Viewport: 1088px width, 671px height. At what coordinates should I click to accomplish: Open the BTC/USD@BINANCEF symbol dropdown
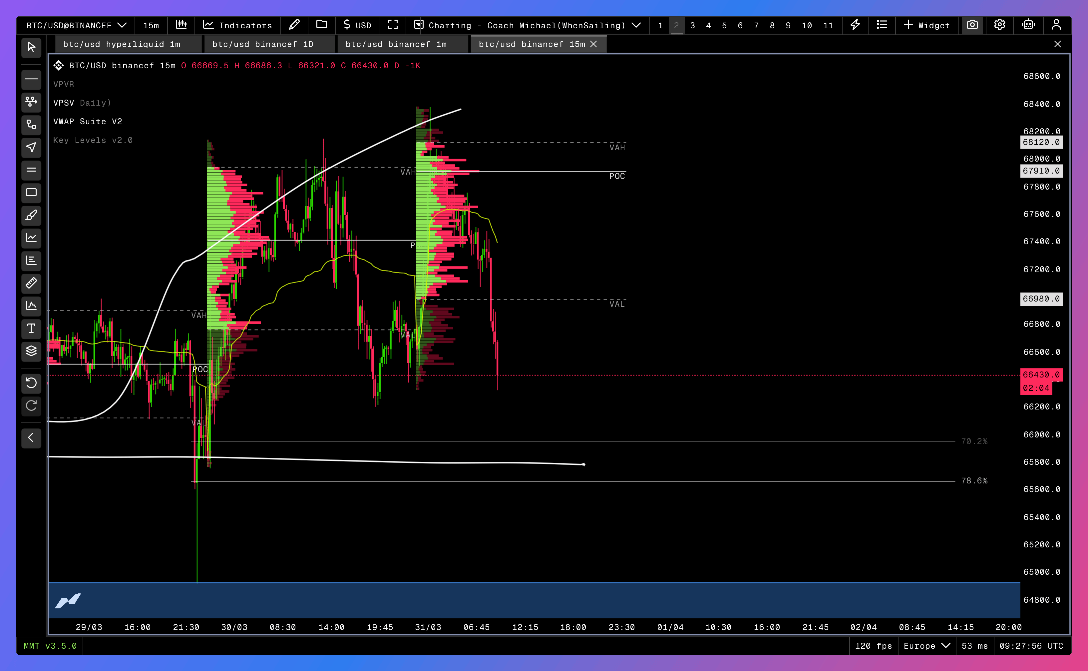point(76,25)
